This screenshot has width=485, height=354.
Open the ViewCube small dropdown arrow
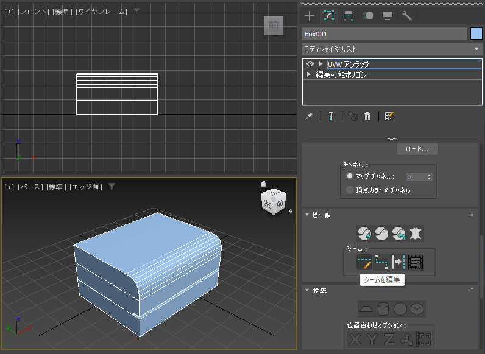click(x=291, y=211)
